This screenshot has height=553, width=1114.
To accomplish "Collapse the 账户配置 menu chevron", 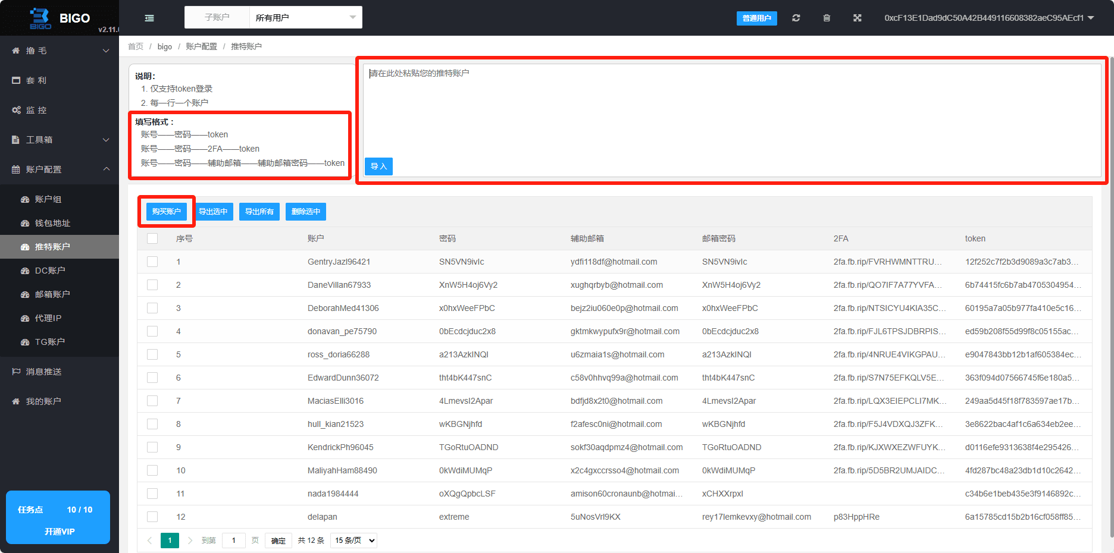I will pyautogui.click(x=106, y=169).
